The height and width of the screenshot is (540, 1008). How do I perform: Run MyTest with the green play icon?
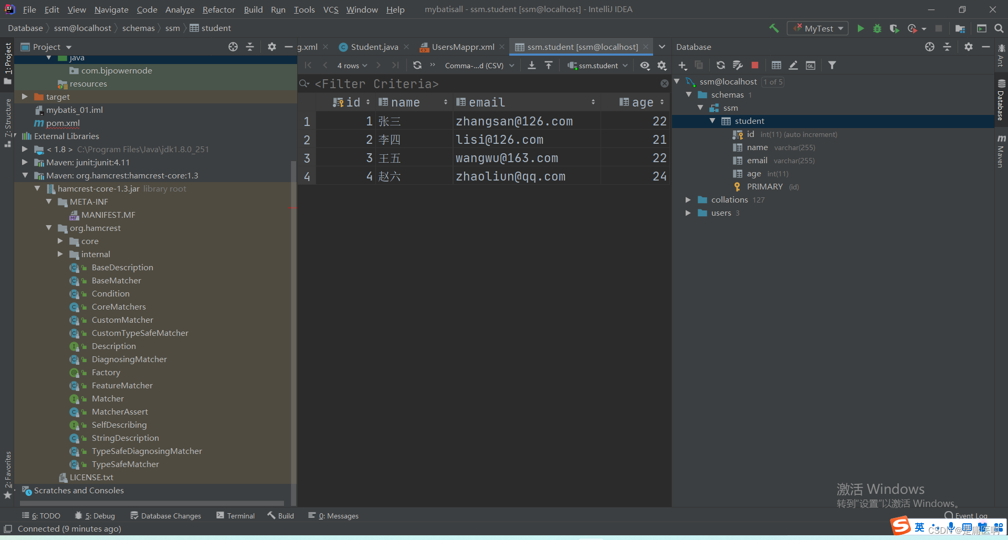(860, 28)
